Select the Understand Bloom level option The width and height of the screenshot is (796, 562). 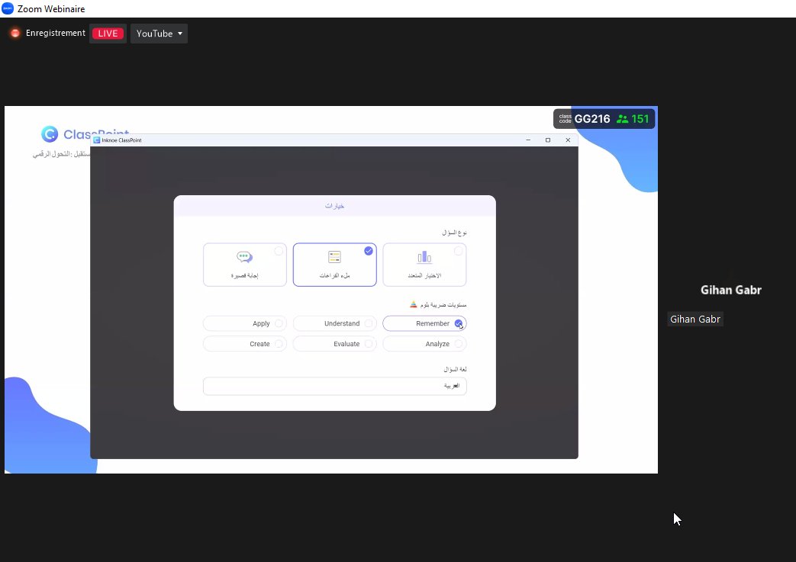click(x=334, y=323)
